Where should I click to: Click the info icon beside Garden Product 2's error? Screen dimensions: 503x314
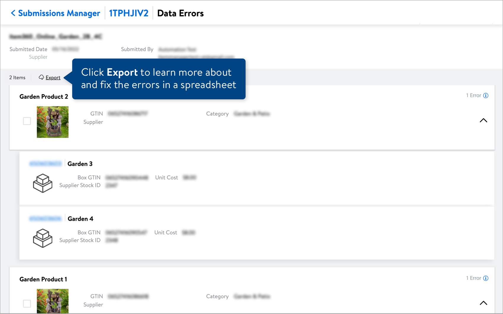coord(486,96)
